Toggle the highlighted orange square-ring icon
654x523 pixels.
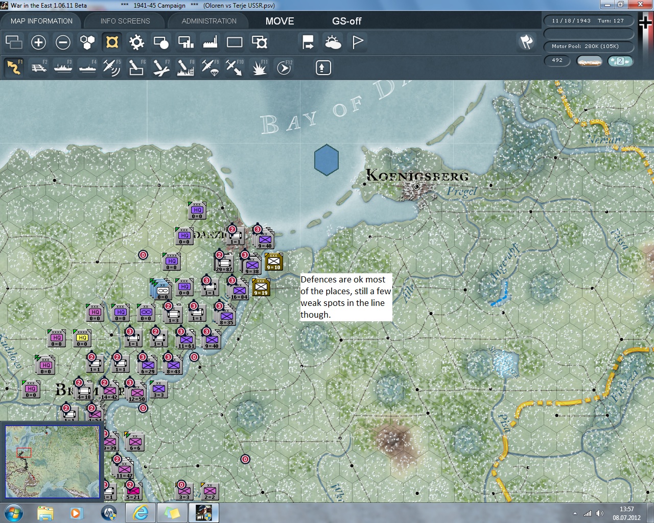(x=112, y=42)
